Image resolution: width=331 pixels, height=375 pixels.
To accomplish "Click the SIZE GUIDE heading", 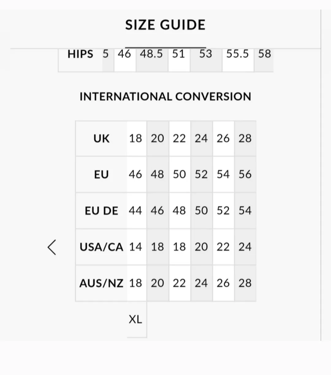I will 165,25.
